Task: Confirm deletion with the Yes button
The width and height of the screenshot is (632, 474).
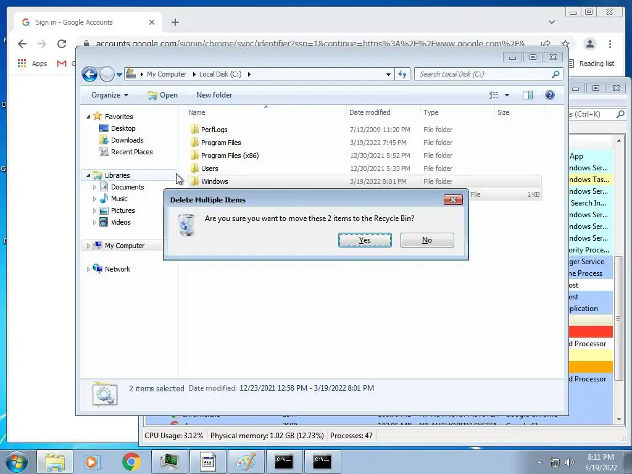Action: pyautogui.click(x=365, y=240)
